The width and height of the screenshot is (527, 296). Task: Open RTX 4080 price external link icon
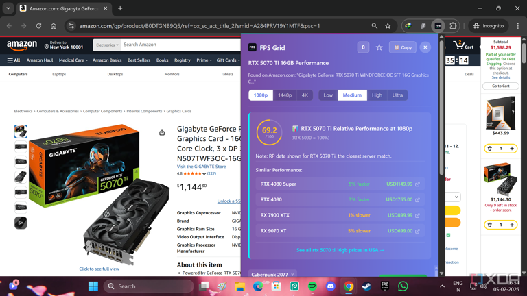[x=417, y=199]
